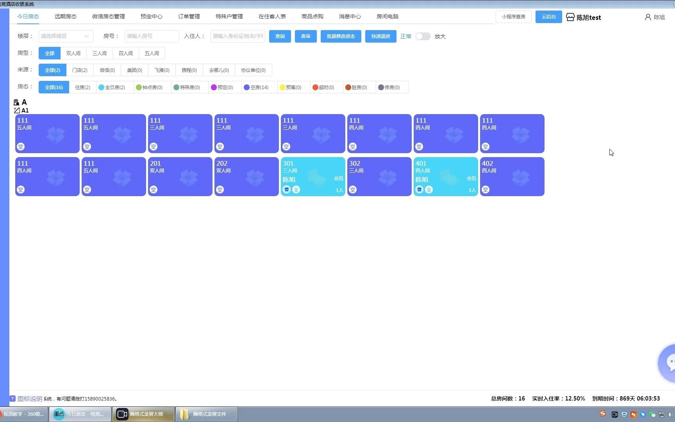Filter room status by 住房(2)
This screenshot has width=675, height=422.
click(x=83, y=88)
